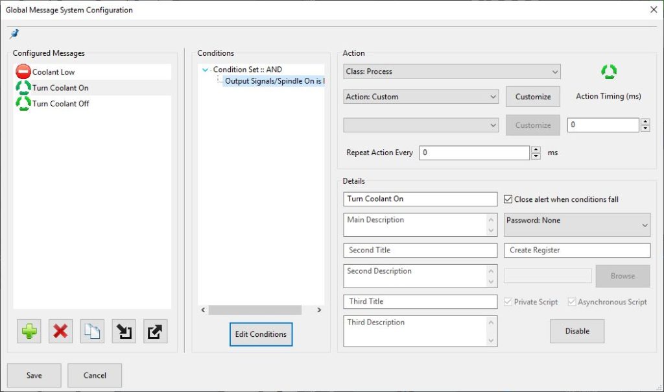Click the Edit Conditions button

tap(261, 334)
